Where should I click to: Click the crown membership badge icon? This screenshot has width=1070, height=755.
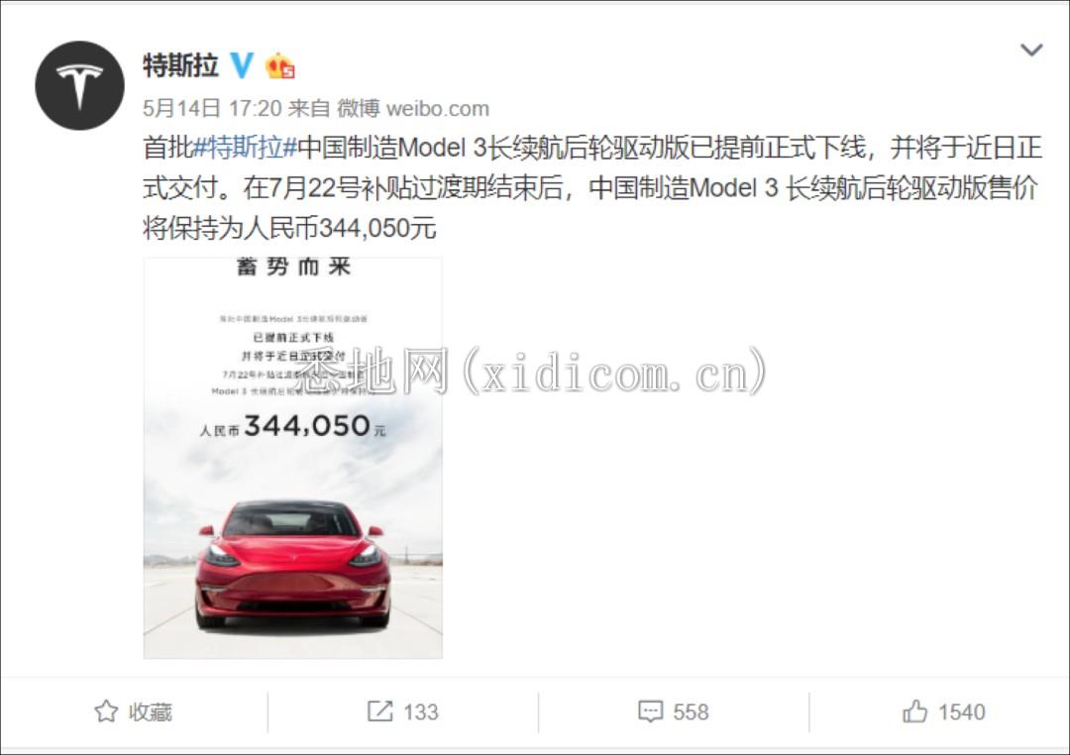[x=279, y=65]
